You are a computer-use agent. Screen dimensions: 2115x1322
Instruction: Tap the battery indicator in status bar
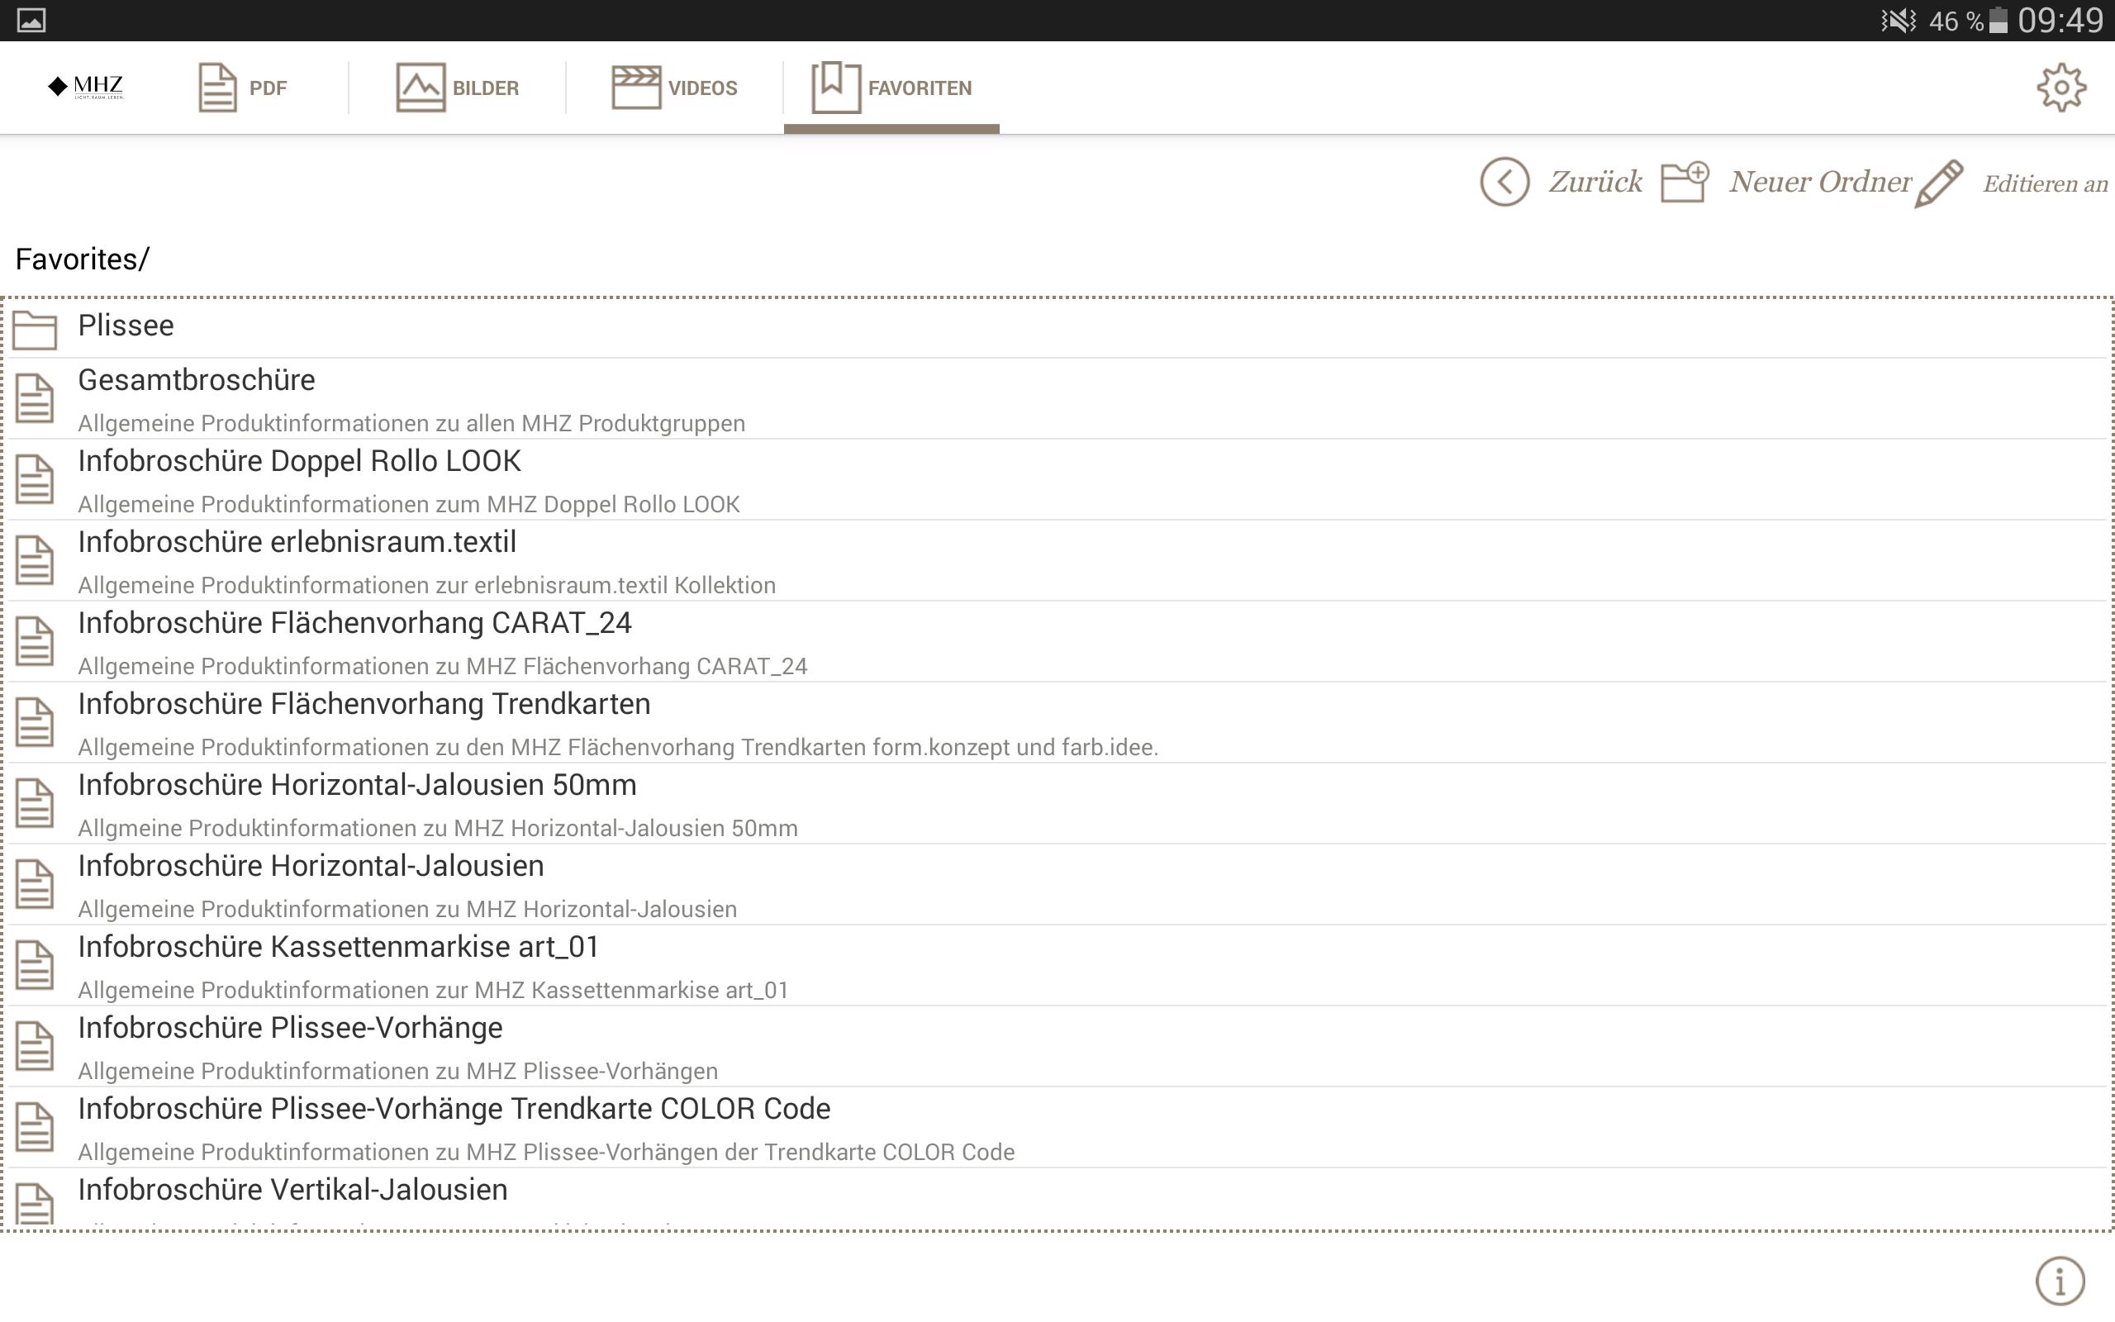click(x=1998, y=20)
